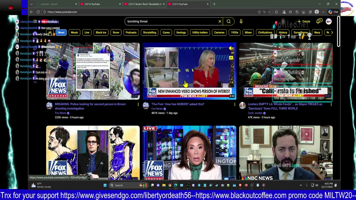
Task: Open the YouTube account avatar menu
Action: tap(329, 21)
